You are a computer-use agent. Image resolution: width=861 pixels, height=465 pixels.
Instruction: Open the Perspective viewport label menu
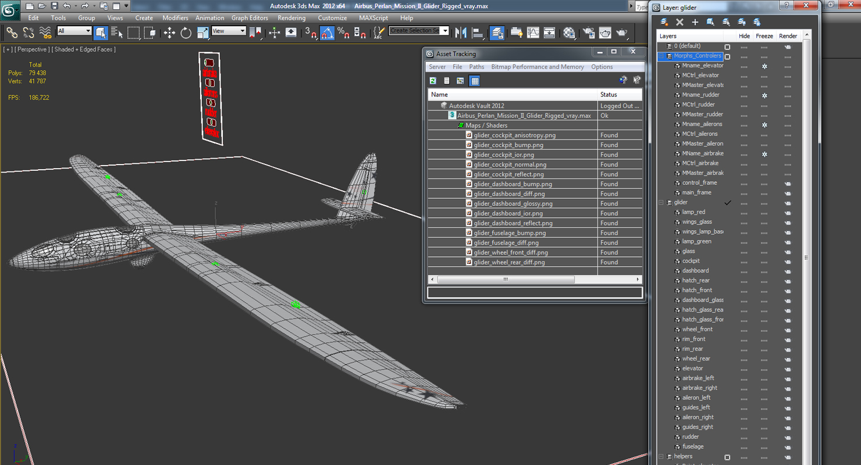coord(31,49)
